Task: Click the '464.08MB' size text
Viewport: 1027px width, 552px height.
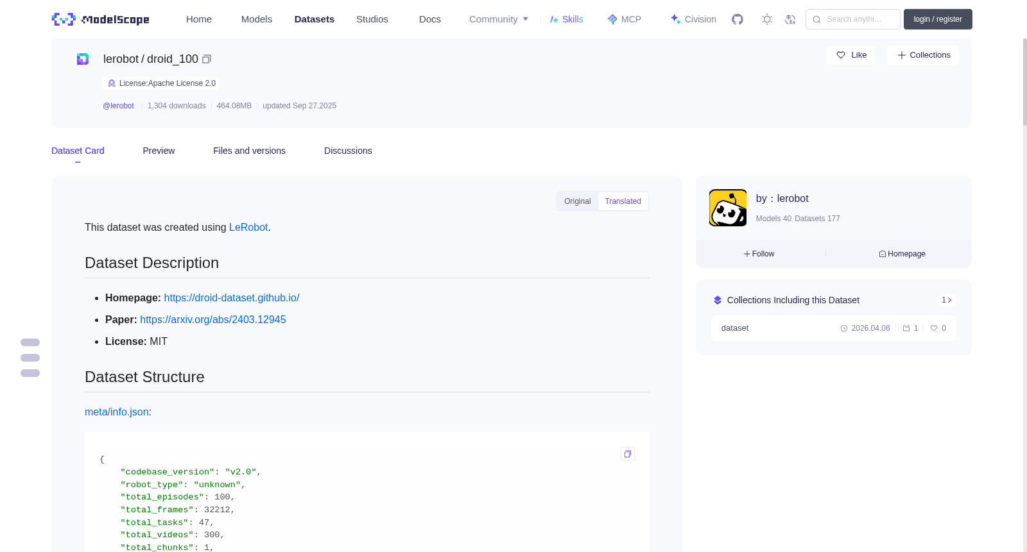Action: [x=234, y=106]
